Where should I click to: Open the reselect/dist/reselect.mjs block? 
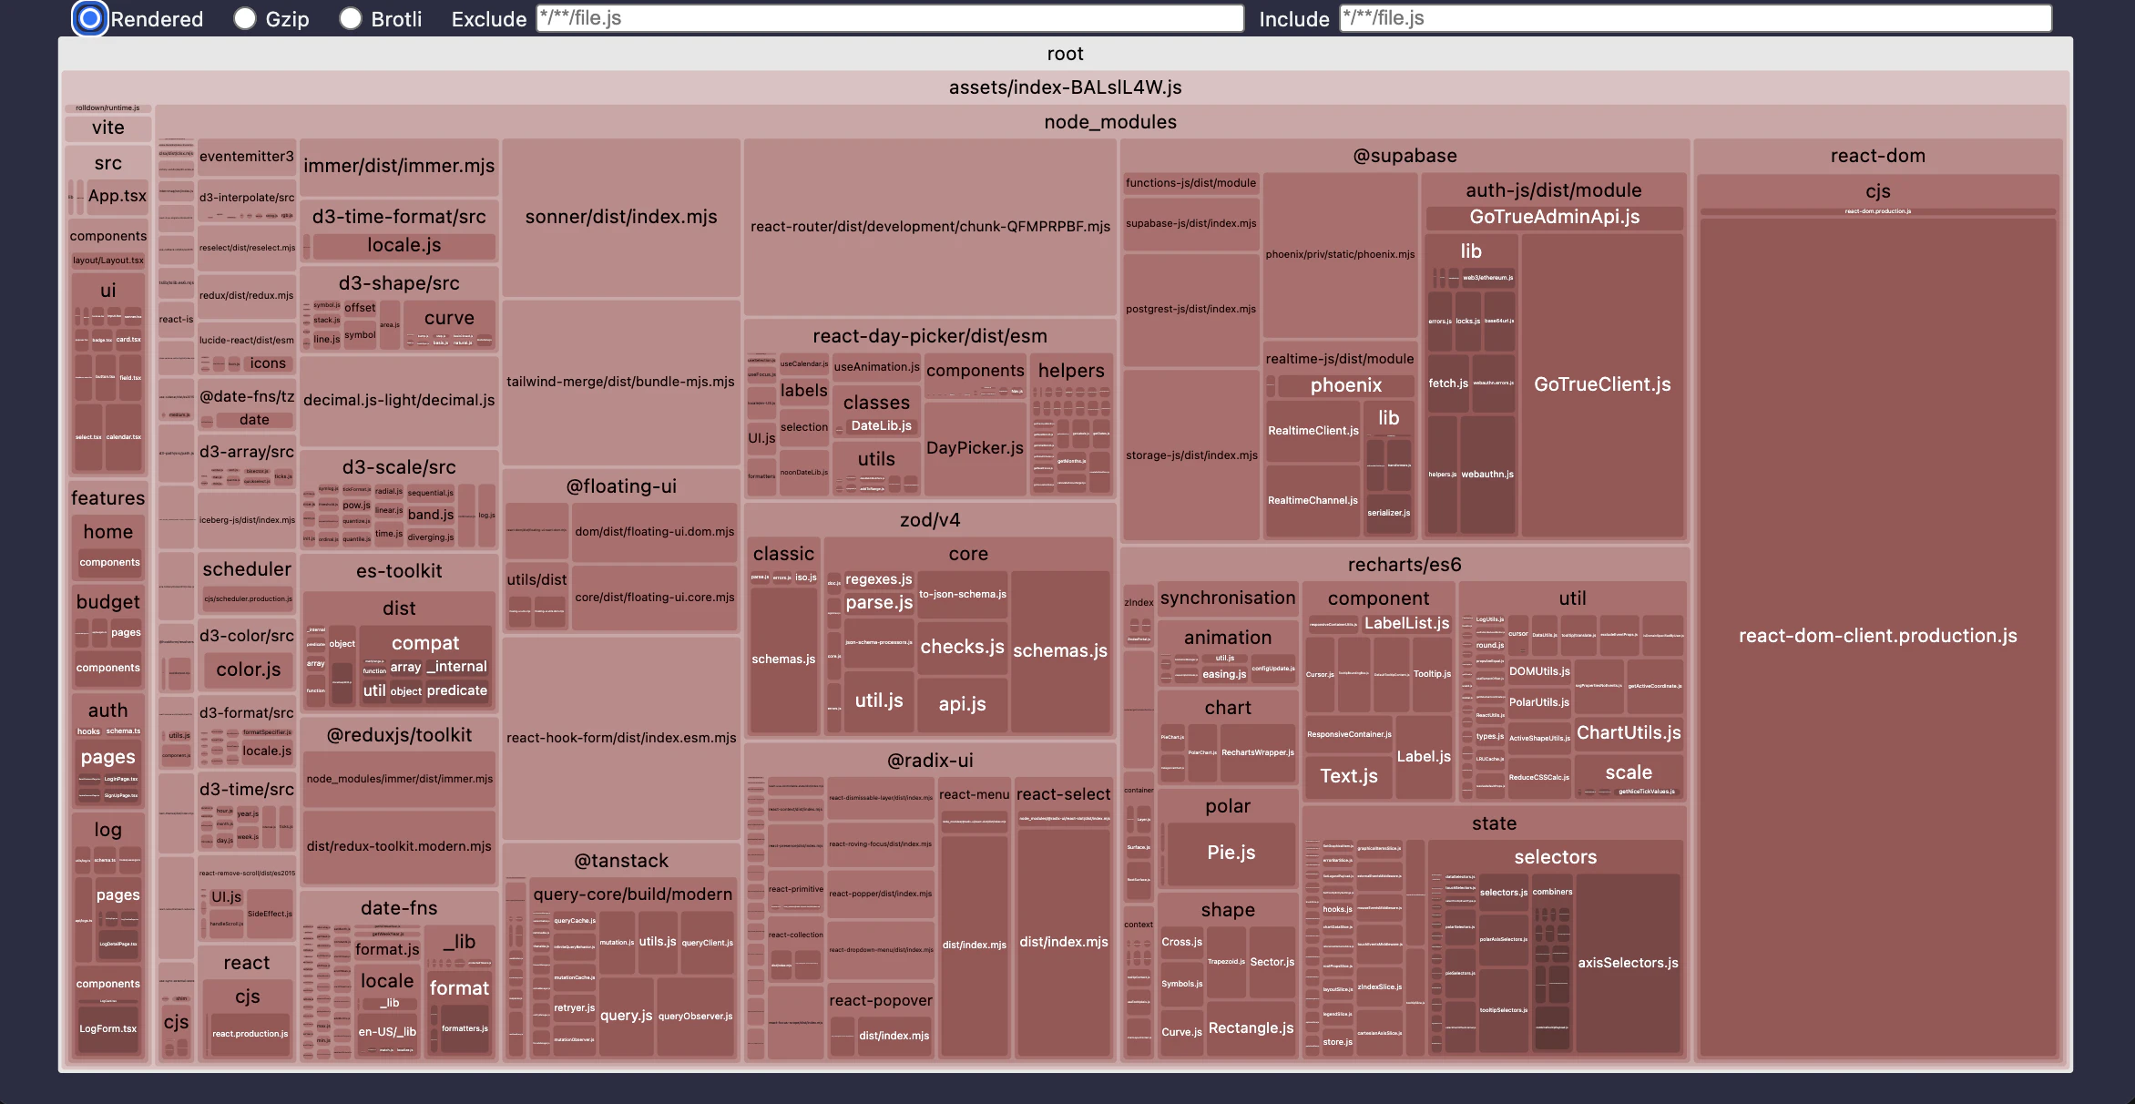tap(247, 248)
